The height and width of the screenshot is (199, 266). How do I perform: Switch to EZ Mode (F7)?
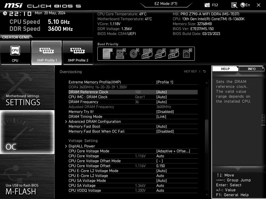pos(166,4)
